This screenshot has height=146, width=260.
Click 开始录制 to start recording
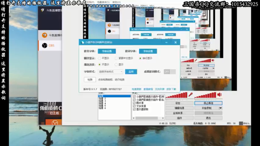point(207,108)
